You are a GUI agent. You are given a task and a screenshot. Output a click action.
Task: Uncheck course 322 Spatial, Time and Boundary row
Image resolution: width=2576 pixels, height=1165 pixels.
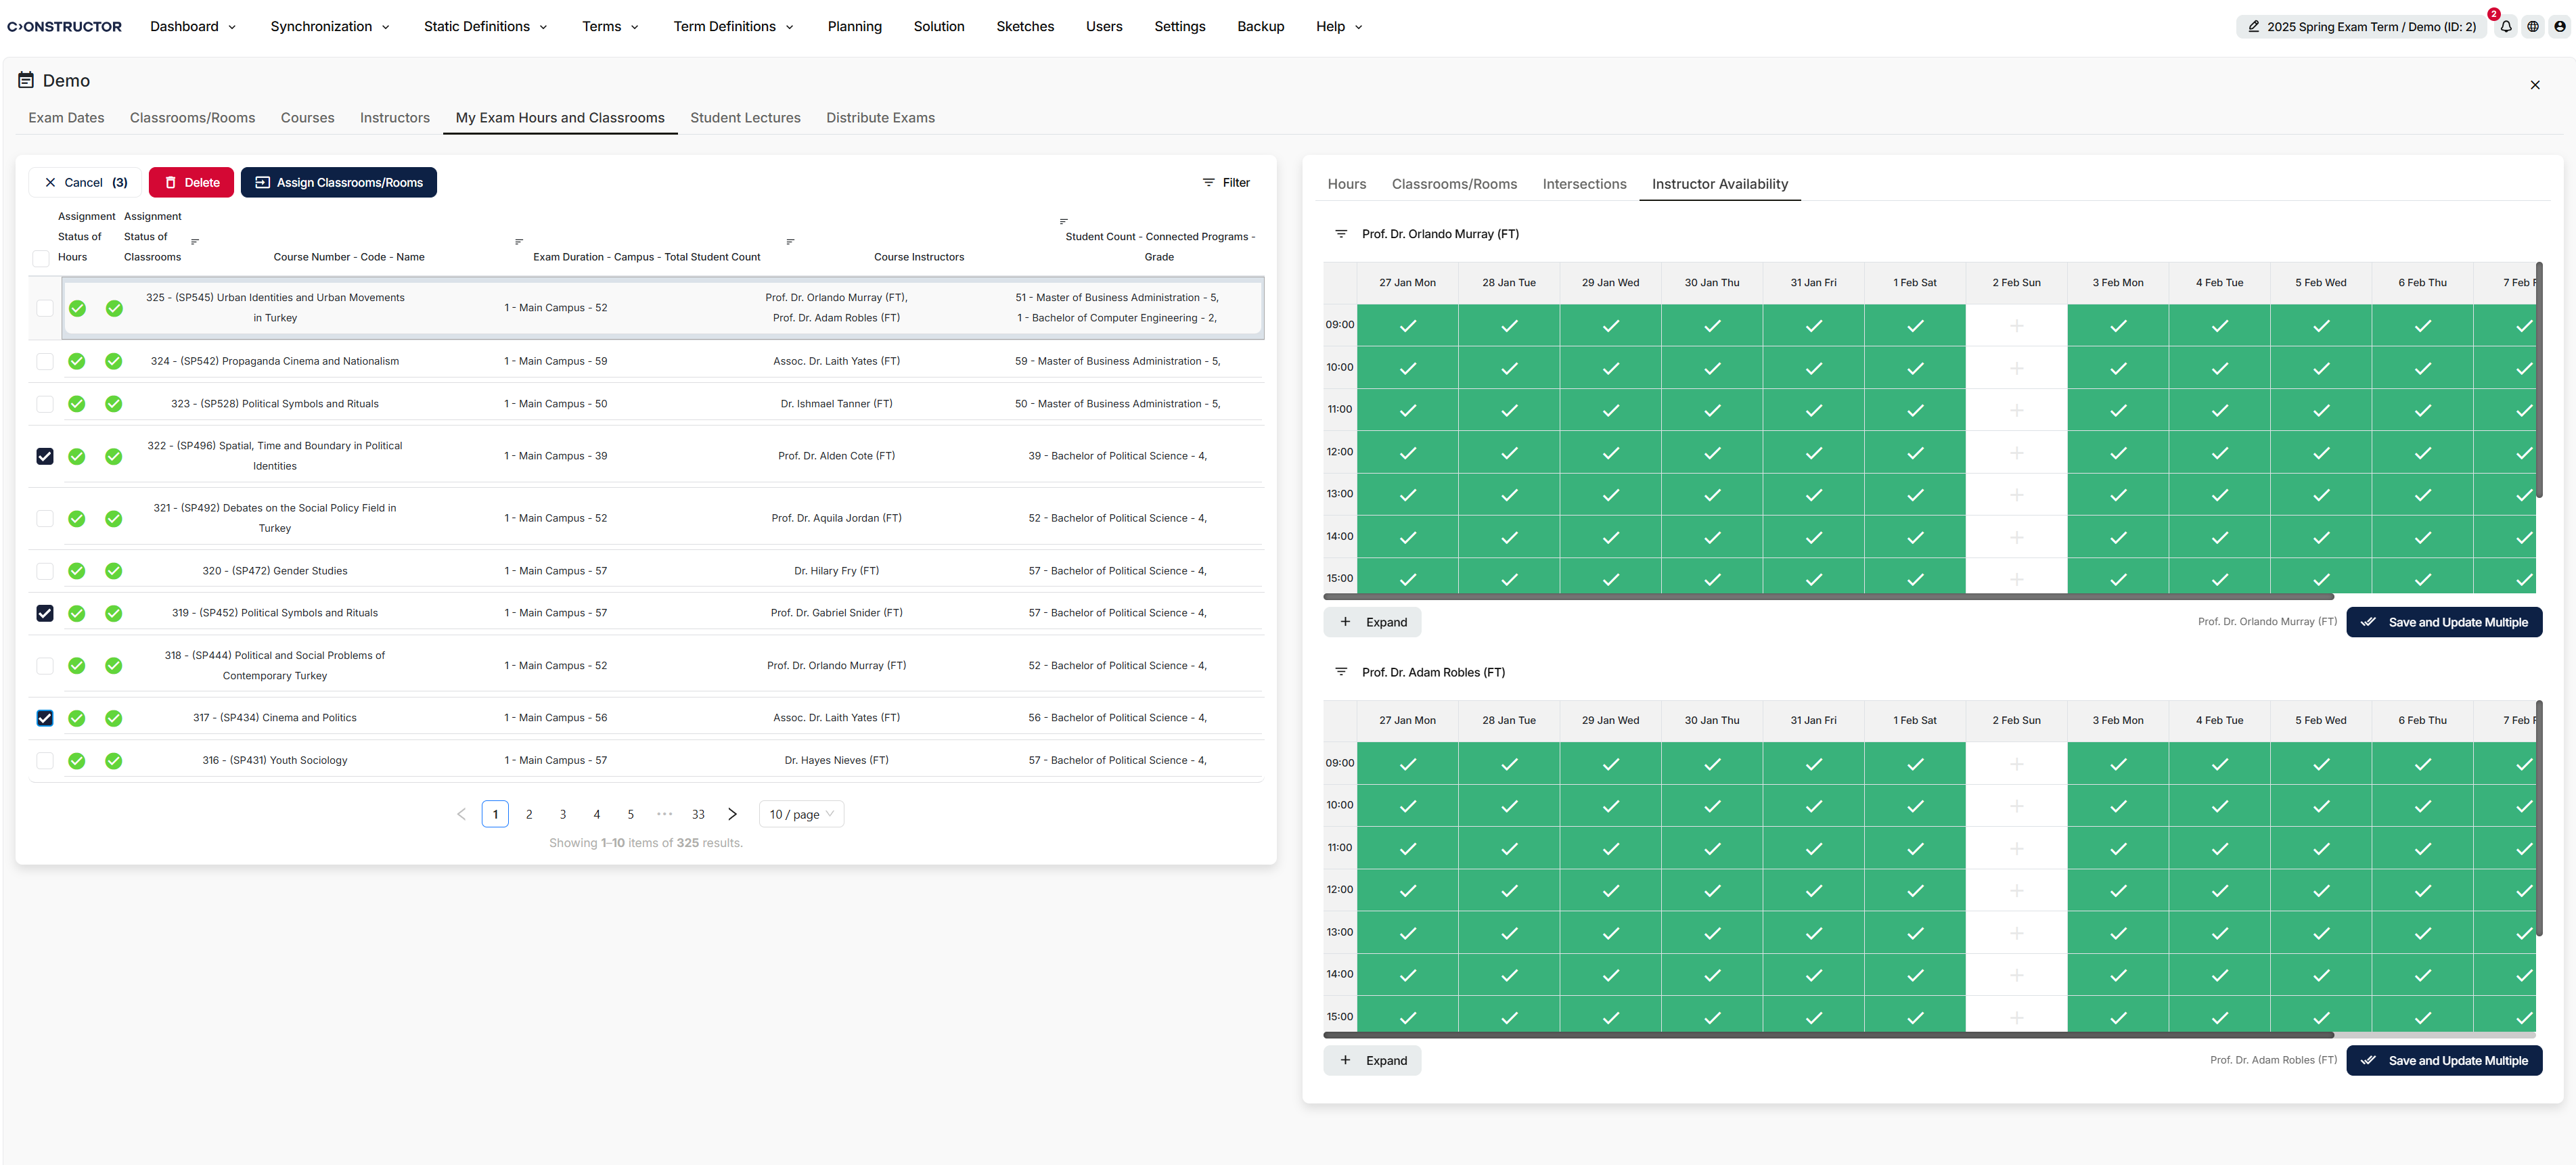(x=45, y=456)
